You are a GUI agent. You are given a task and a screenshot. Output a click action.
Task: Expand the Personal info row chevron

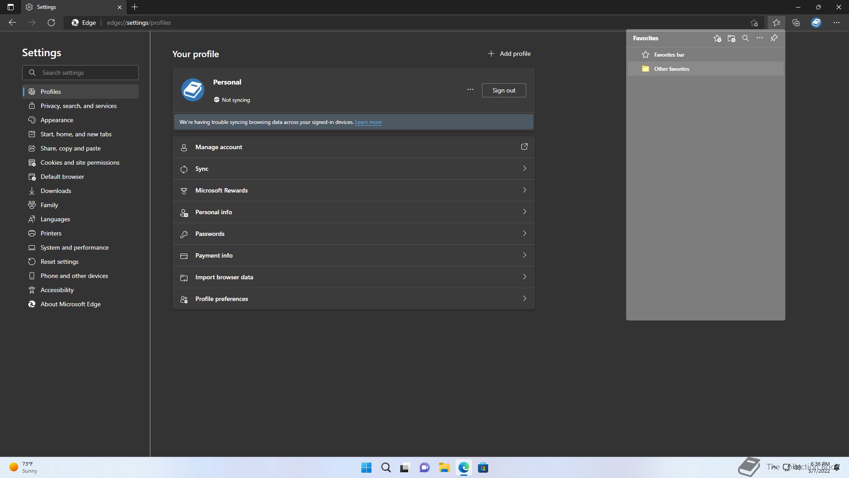[x=524, y=212]
